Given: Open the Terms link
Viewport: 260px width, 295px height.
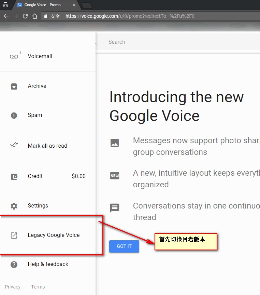Looking at the screenshot, I should pyautogui.click(x=38, y=287).
